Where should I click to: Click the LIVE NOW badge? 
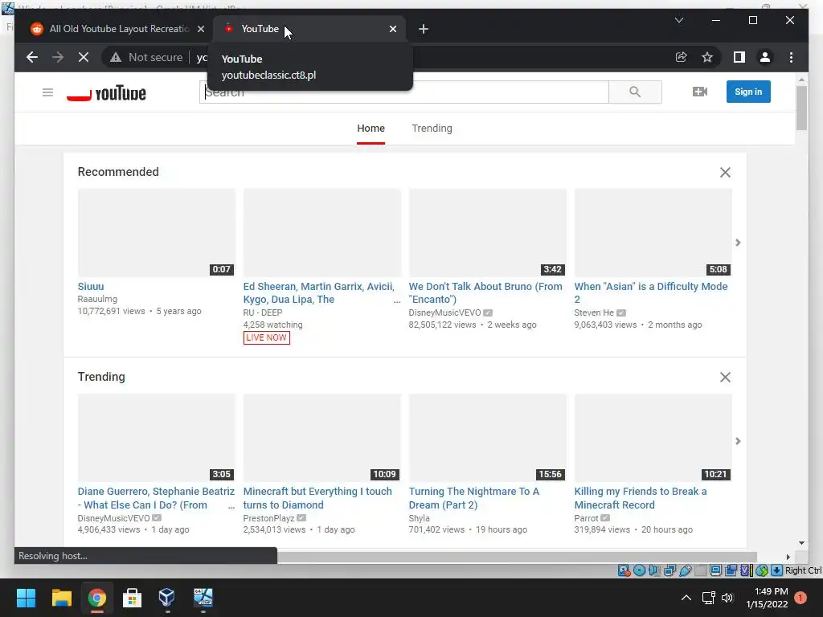[267, 338]
